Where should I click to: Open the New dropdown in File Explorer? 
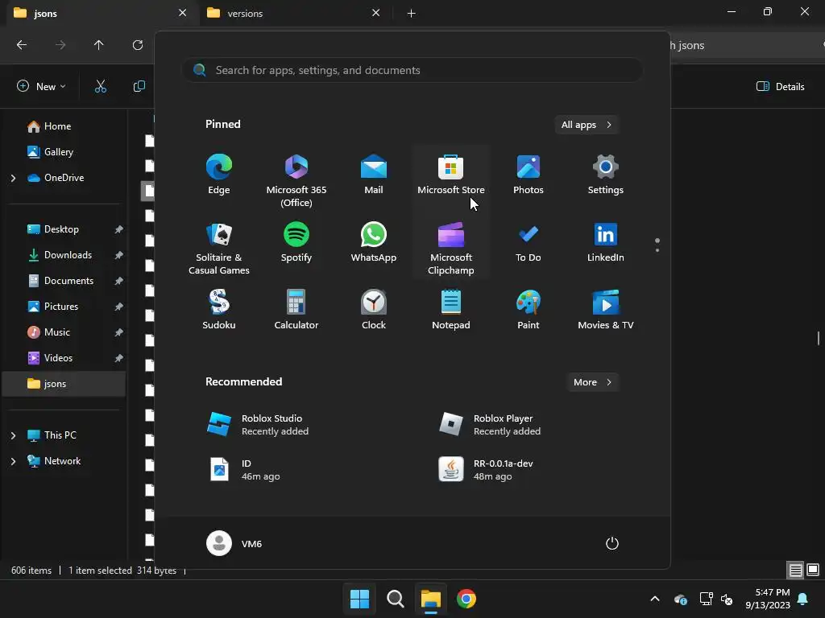(x=42, y=86)
